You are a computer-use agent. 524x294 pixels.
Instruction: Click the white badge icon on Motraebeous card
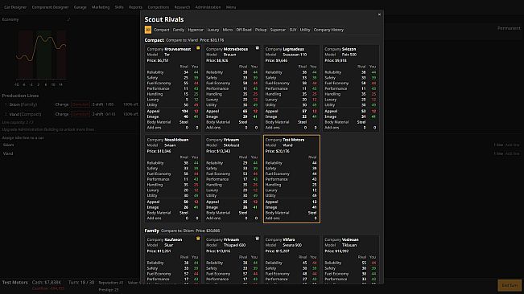pos(258,48)
